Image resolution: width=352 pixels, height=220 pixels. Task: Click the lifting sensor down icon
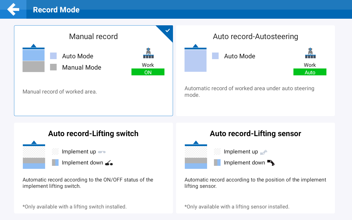coord(271,163)
